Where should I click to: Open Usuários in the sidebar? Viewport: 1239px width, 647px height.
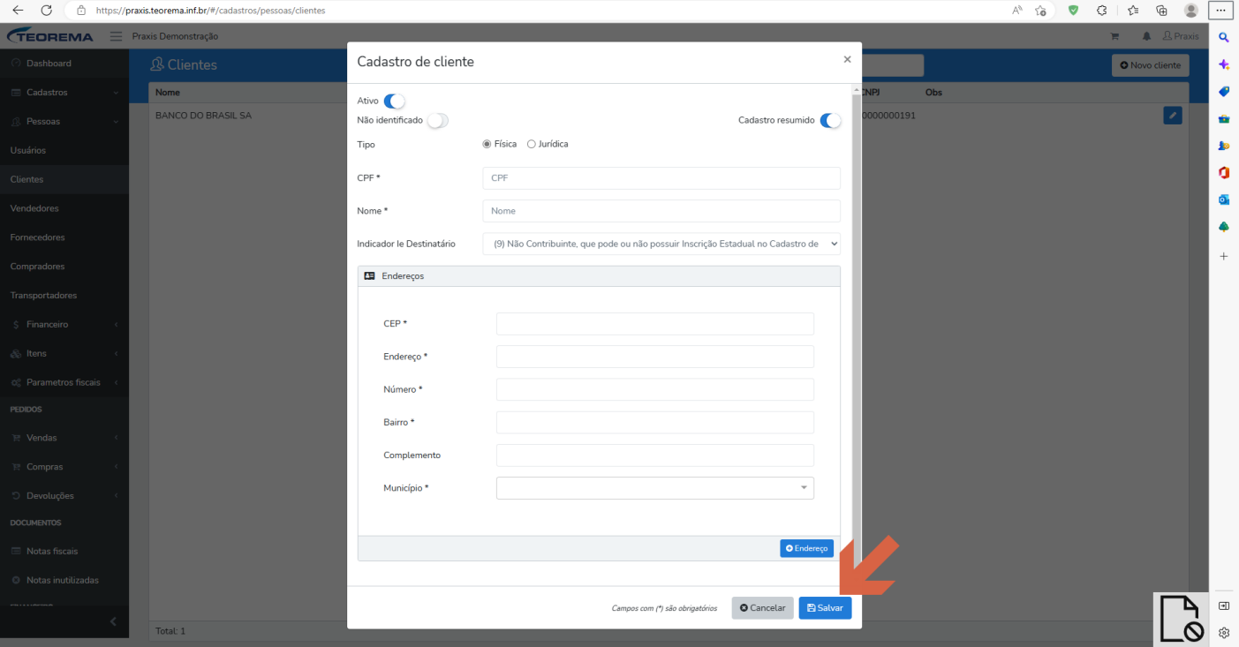64,151
